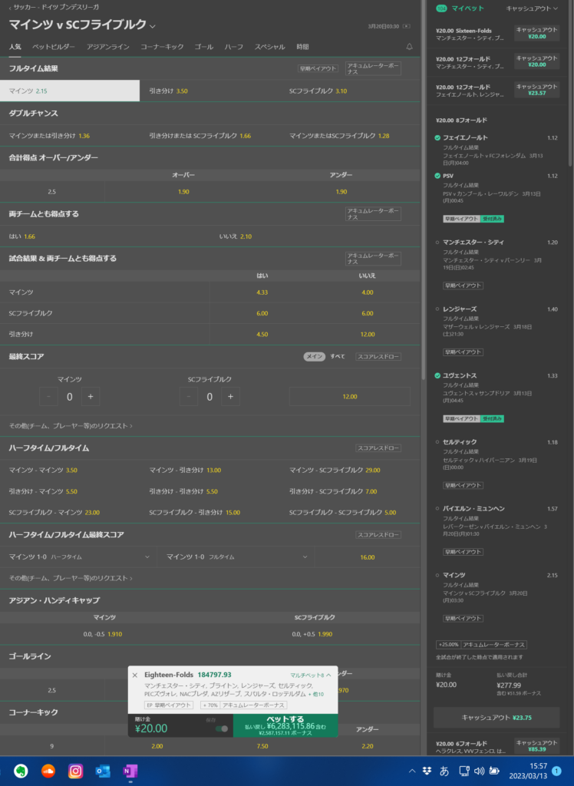Switch to スペシャル tab
The width and height of the screenshot is (574, 786).
click(269, 47)
